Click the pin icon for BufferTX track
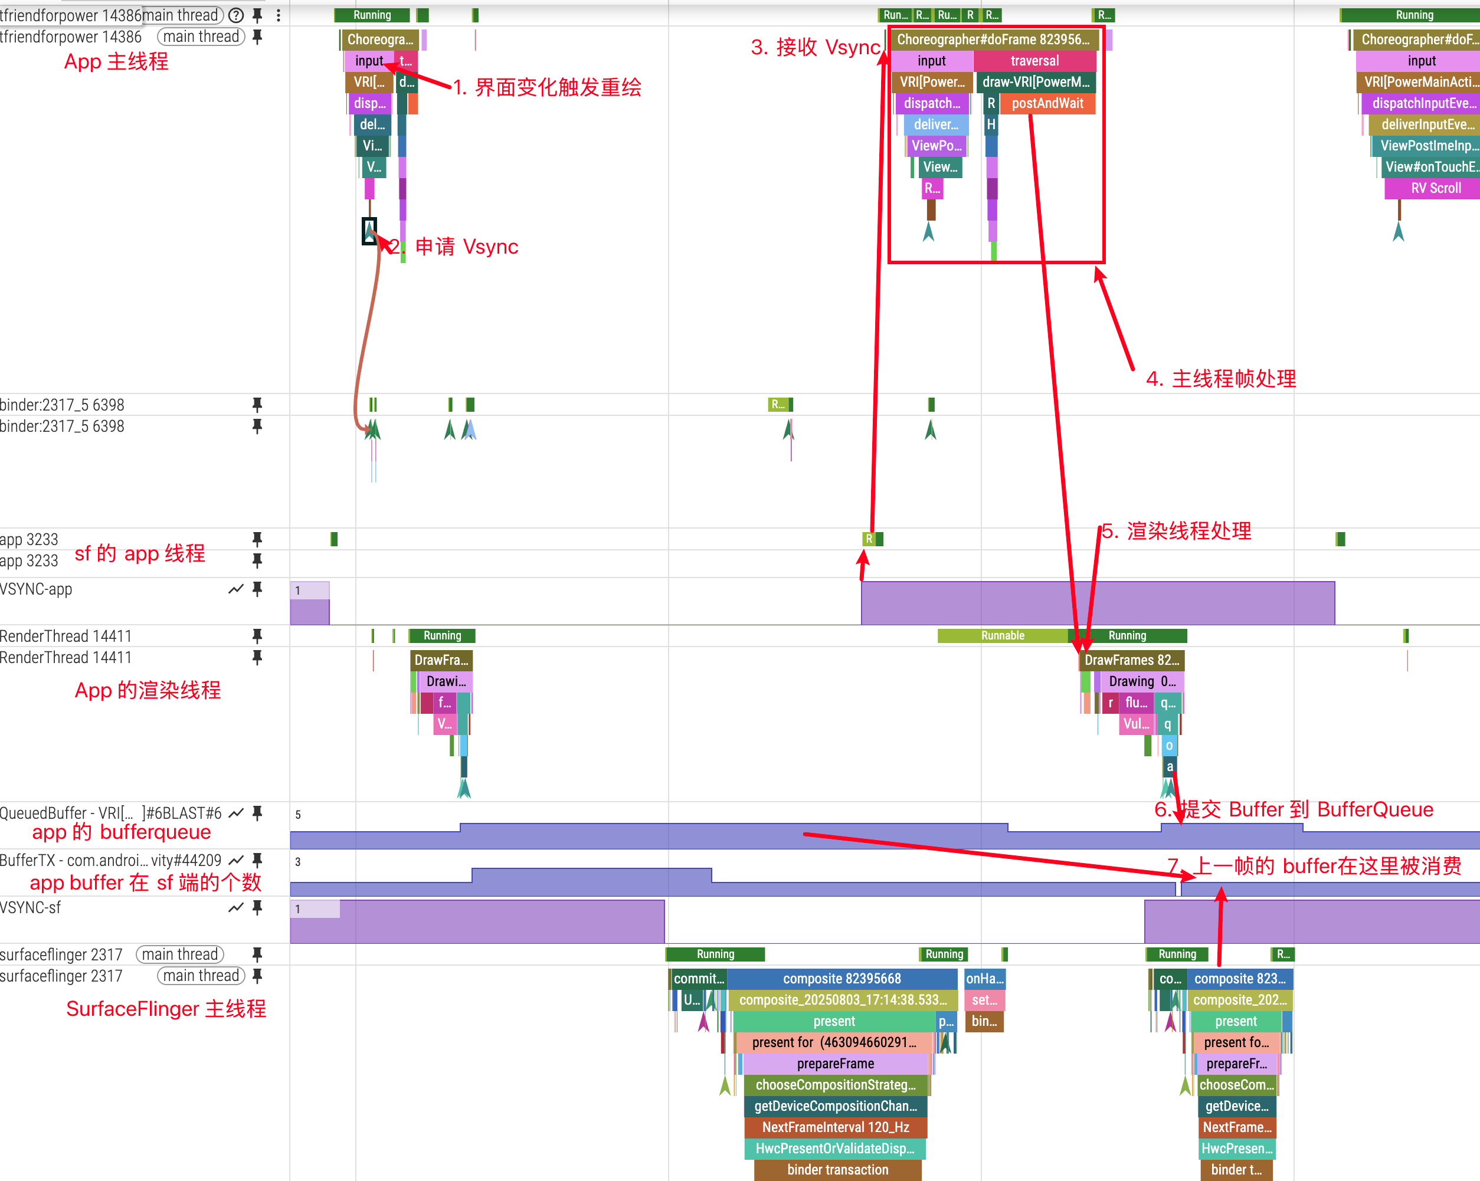Image resolution: width=1480 pixels, height=1181 pixels. pos(257,860)
